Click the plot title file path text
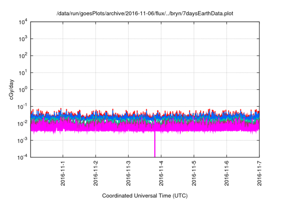Screen dimensions: 286x200 point(145,14)
